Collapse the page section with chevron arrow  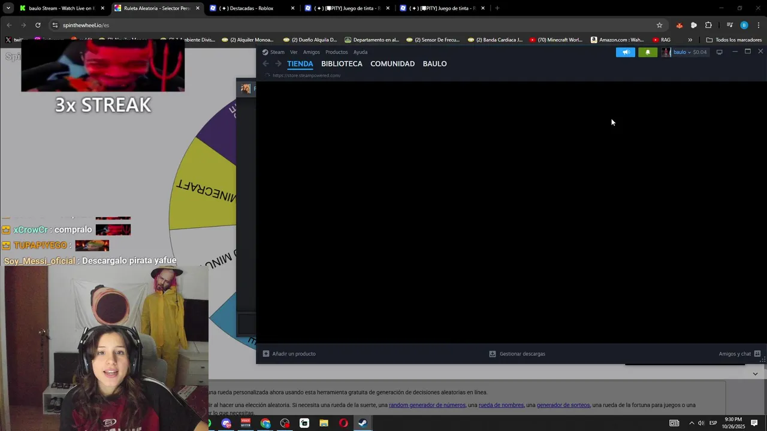click(755, 374)
